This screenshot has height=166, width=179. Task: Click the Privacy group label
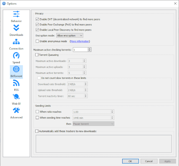tap(39, 14)
